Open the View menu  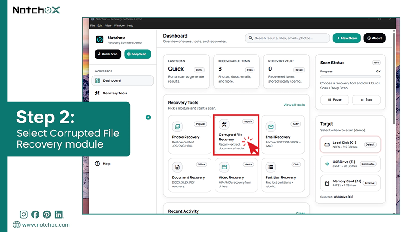tap(108, 26)
